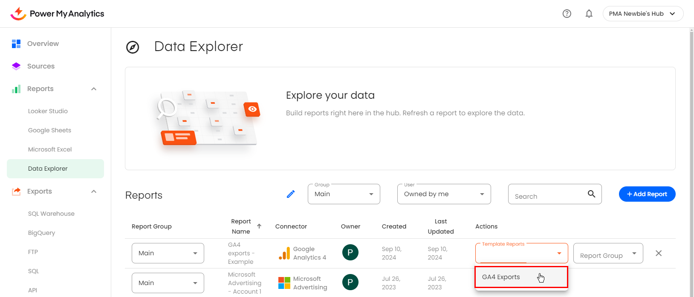Open Report Group dropdown in Actions column
694x297 pixels.
[x=607, y=254]
